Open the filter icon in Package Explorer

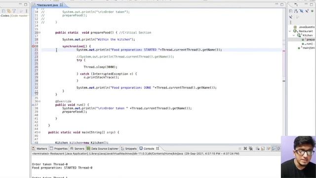pyautogui.click(x=14, y=11)
